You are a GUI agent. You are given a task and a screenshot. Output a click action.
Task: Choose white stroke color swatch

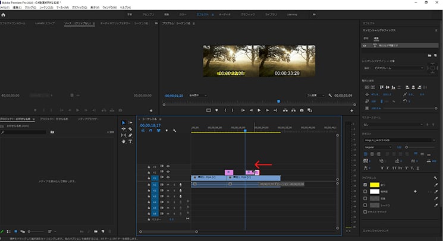[374, 192]
